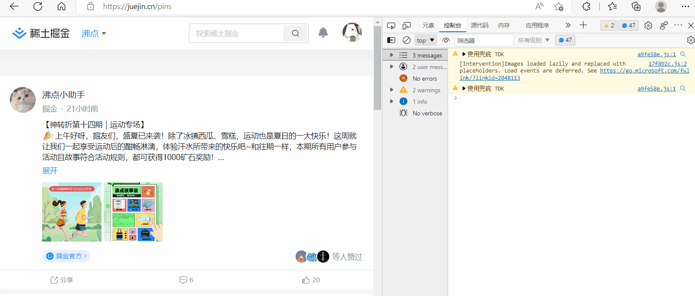Screen dimensions: 695x296
Task: Add this page to favorites star
Action: 559,6
